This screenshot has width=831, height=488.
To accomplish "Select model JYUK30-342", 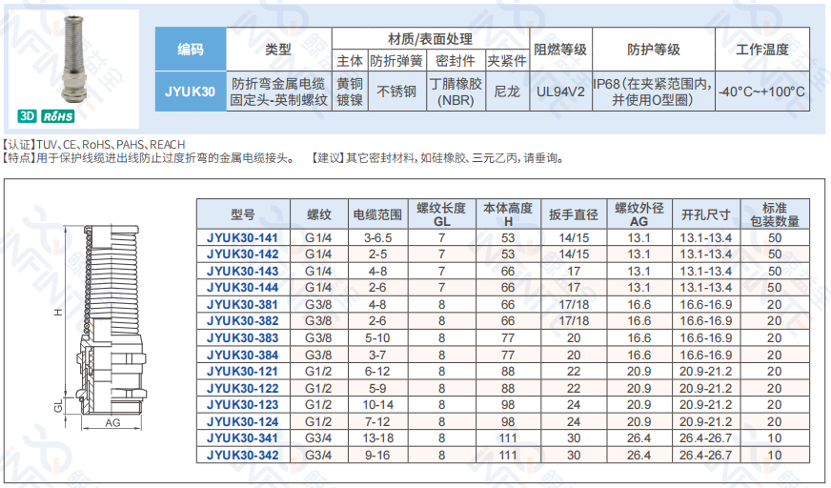I will point(243,455).
